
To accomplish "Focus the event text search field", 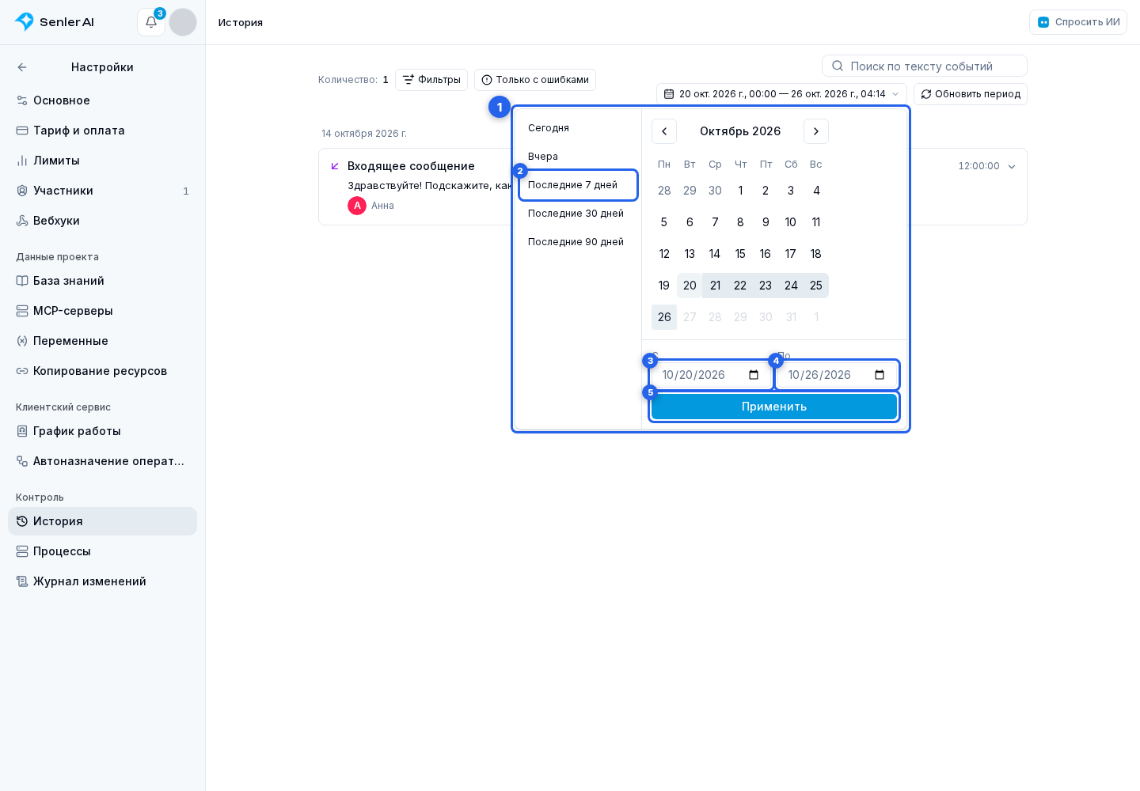I will click(x=925, y=66).
